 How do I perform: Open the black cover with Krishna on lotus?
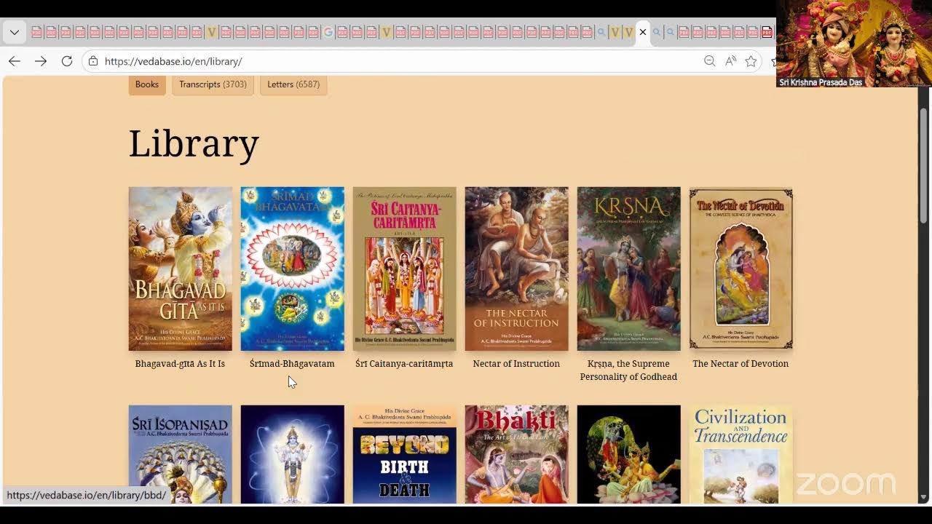[x=629, y=454]
